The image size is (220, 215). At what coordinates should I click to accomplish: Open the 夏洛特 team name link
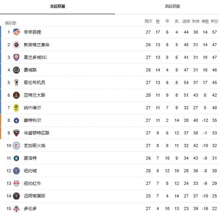30,158
